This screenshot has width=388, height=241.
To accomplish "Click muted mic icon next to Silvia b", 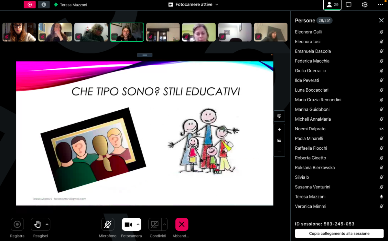I will point(382,177).
